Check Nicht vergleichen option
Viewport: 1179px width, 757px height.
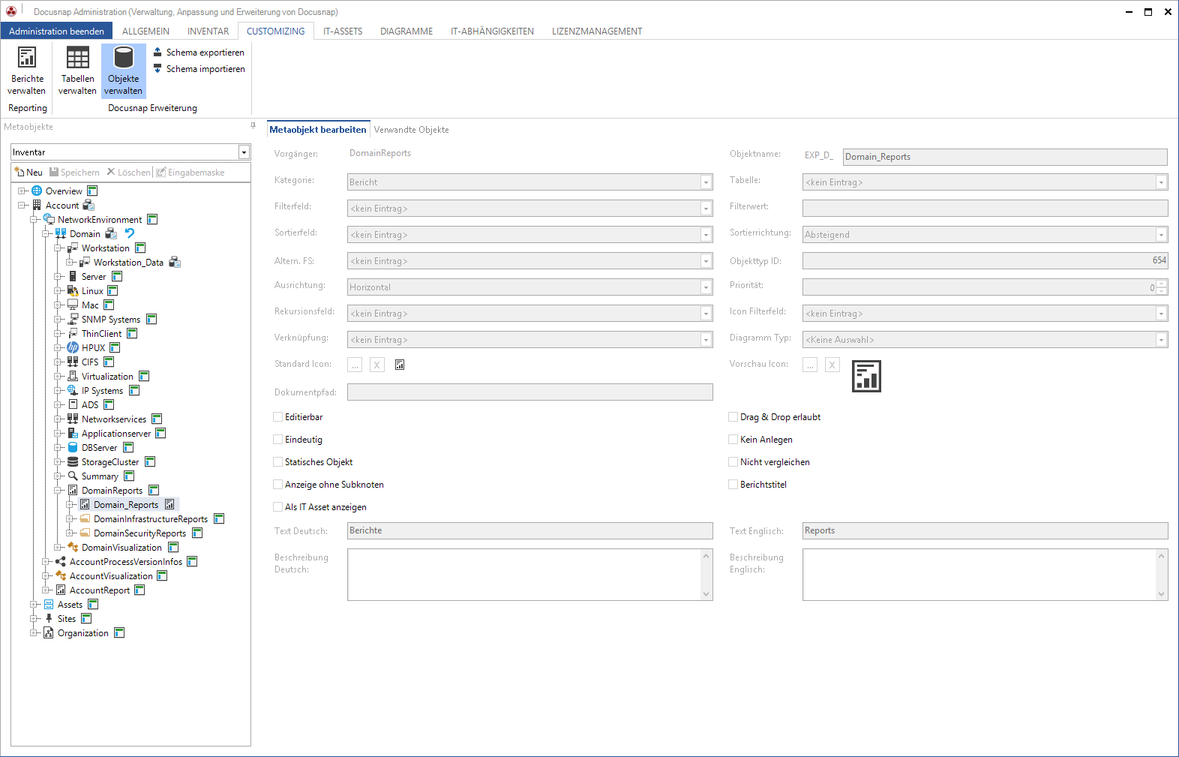[x=733, y=462]
